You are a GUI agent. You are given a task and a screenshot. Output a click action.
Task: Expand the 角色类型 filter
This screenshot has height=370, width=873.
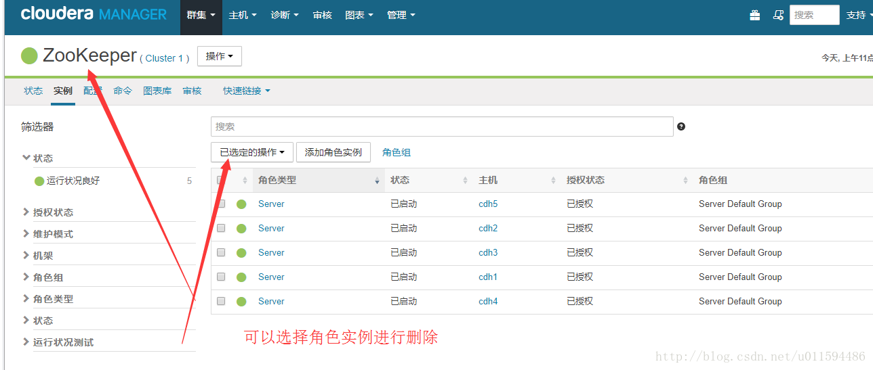[x=48, y=299]
